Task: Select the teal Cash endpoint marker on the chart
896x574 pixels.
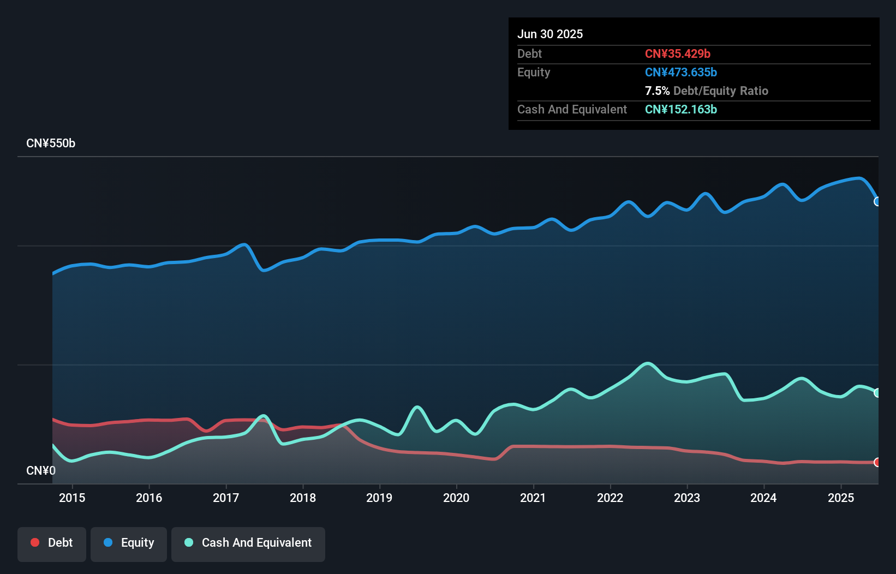Action: pos(877,392)
